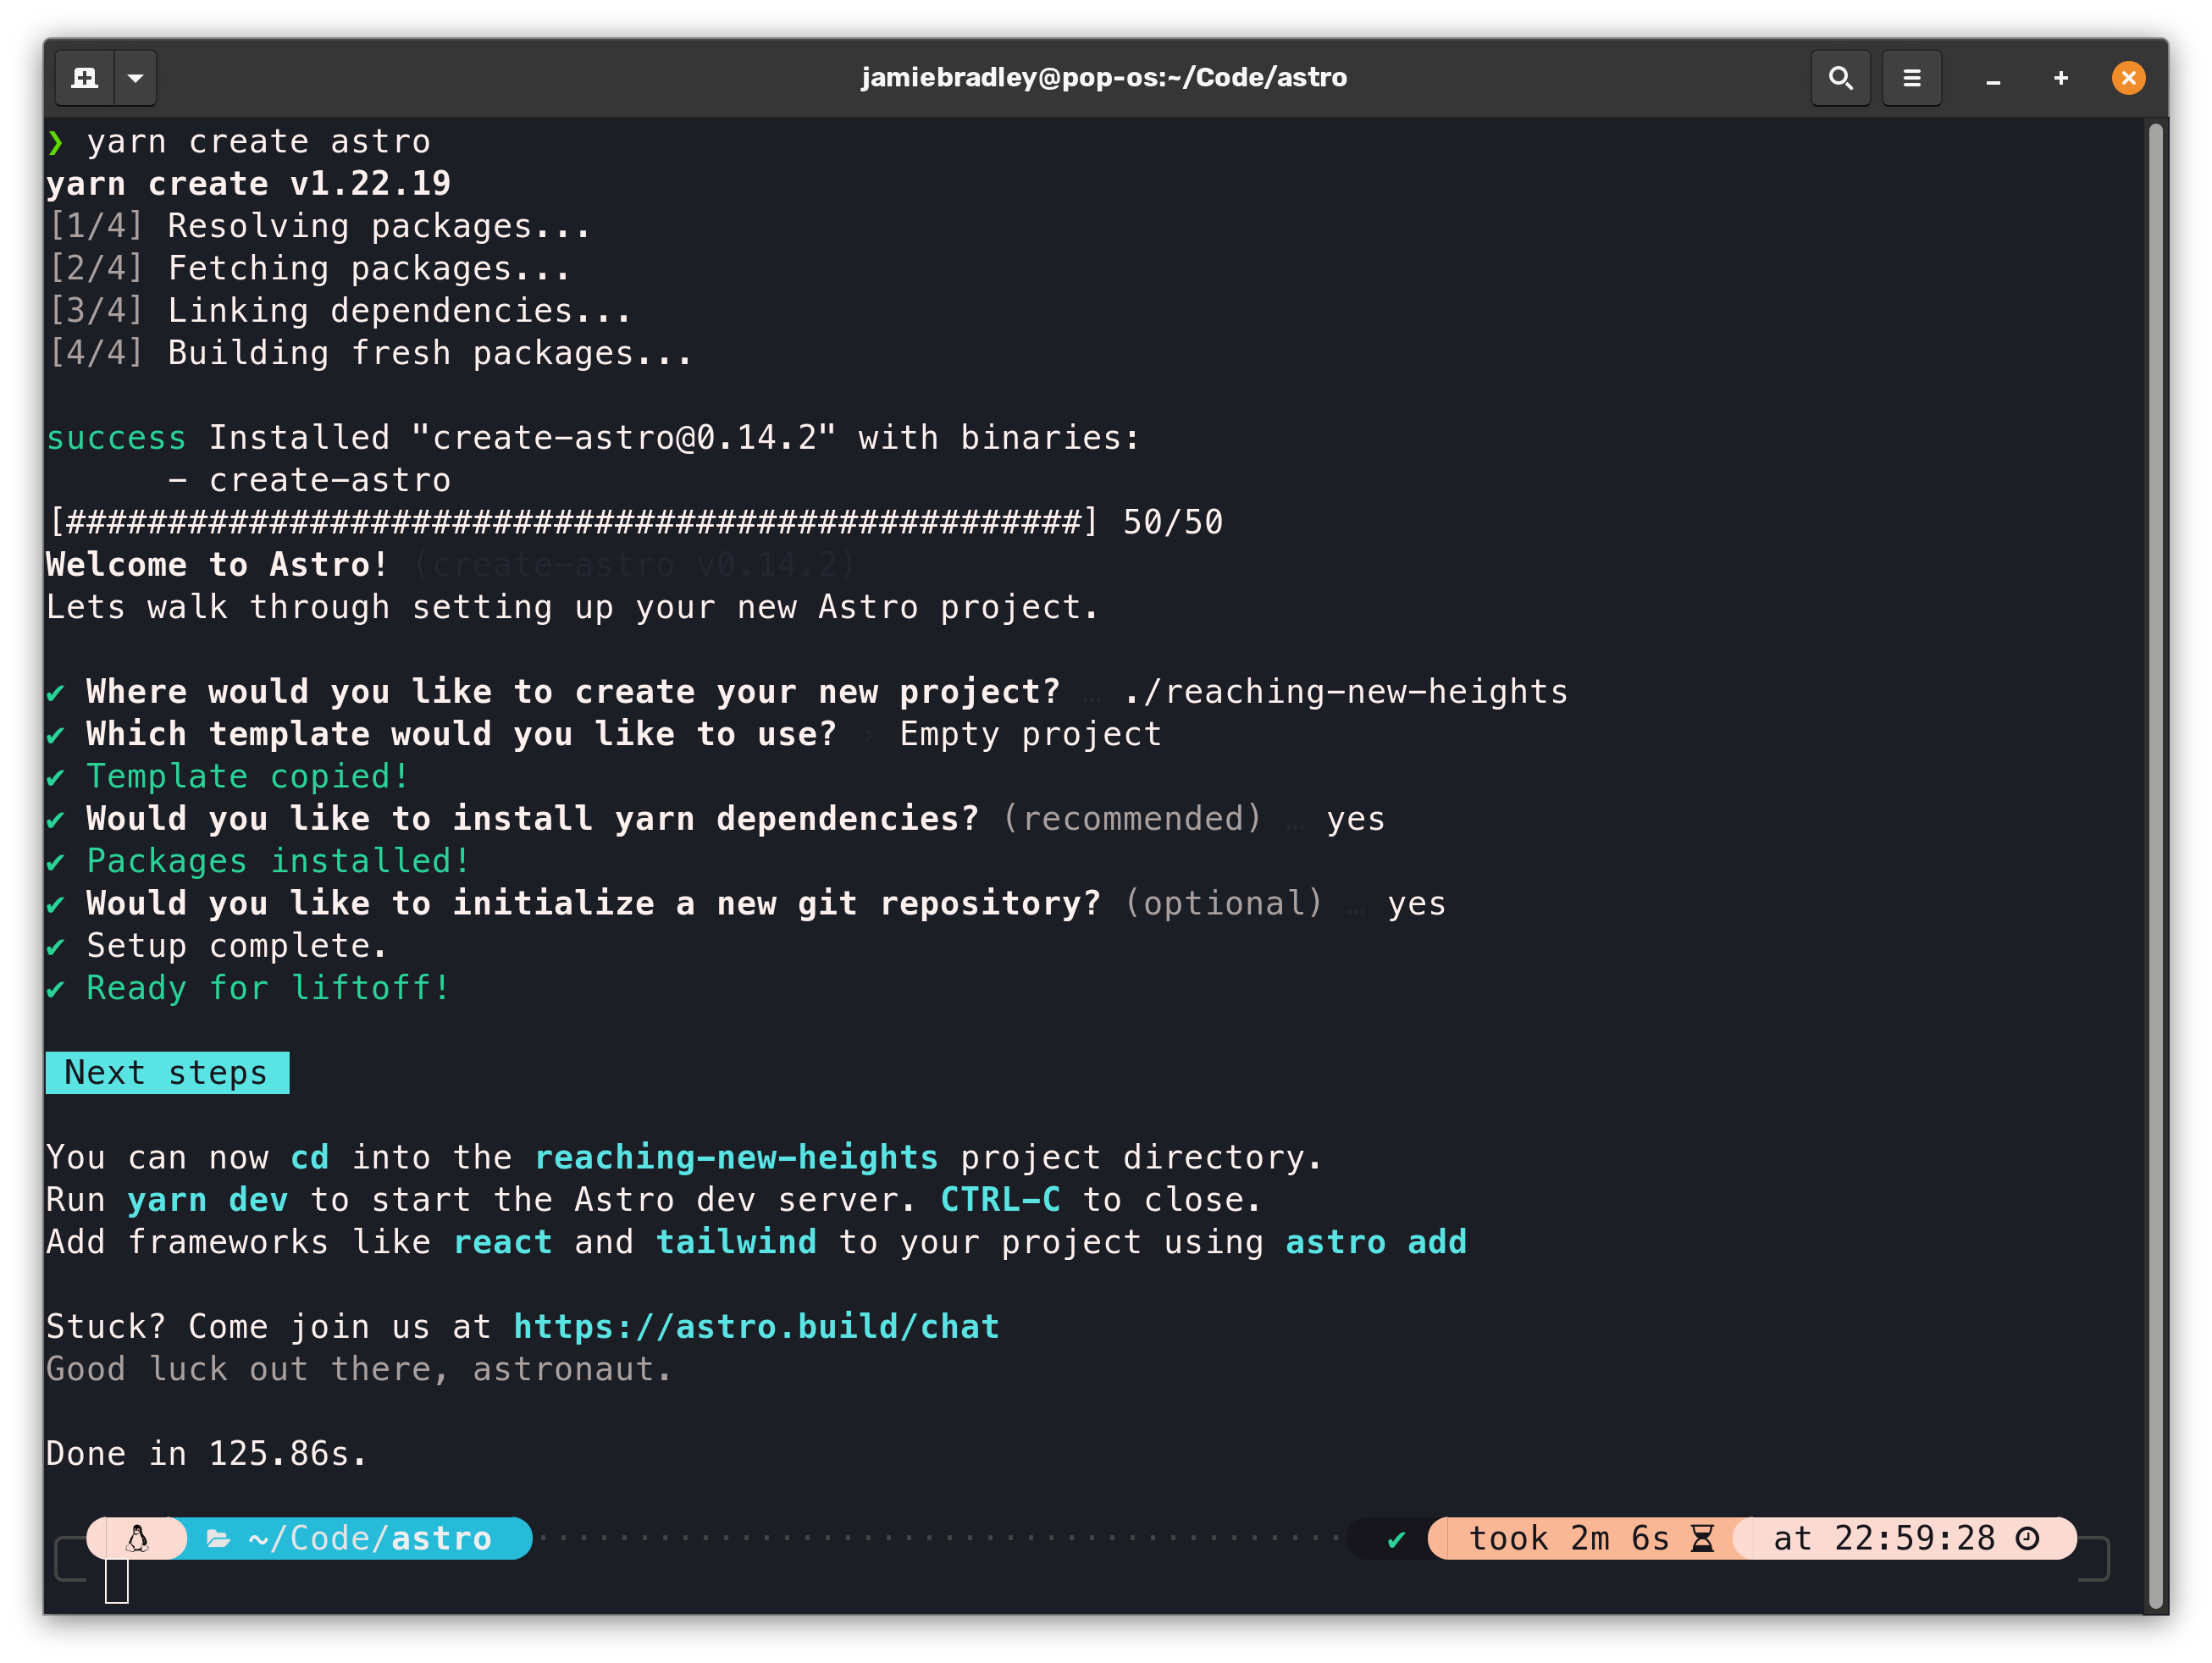Close the terminal window
The width and height of the screenshot is (2212, 1663).
point(2128,78)
